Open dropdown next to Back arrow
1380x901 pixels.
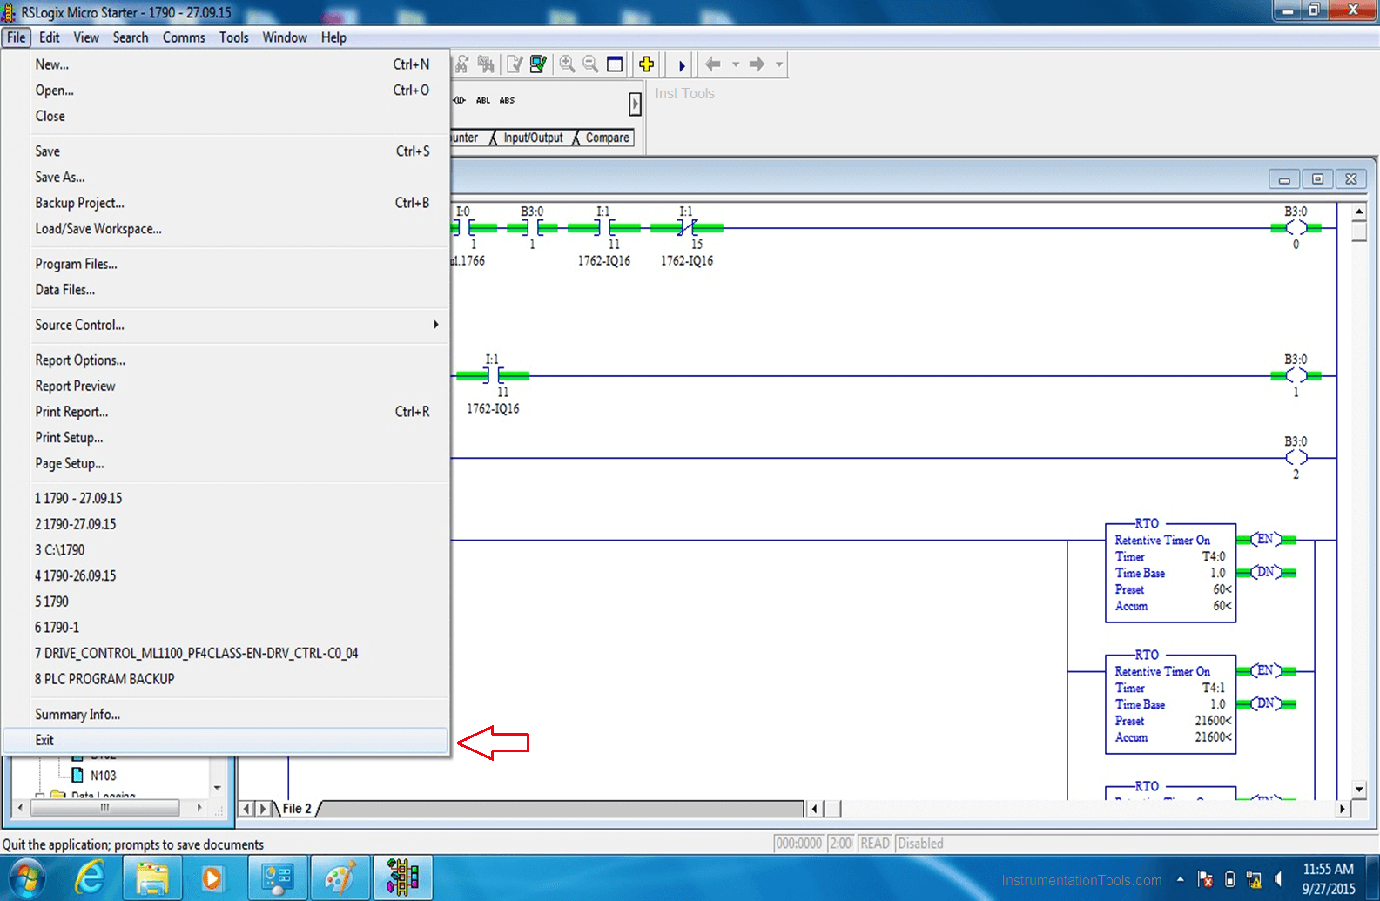click(736, 64)
